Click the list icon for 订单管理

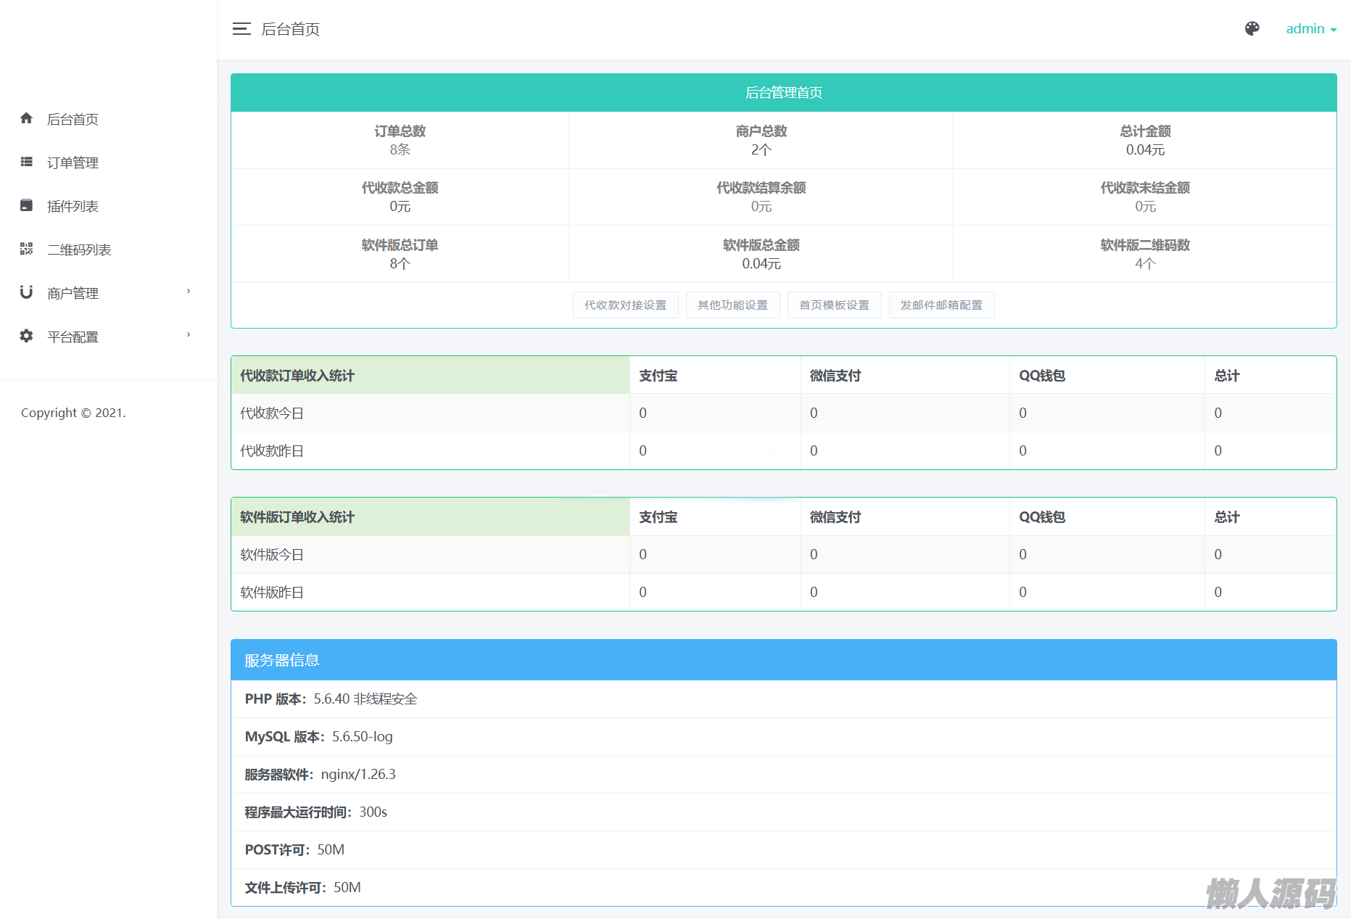click(27, 162)
